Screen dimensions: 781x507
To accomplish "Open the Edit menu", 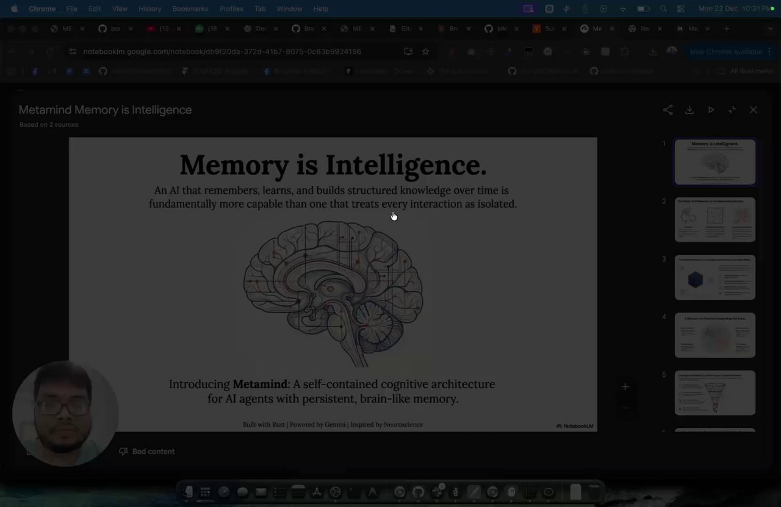I will point(95,9).
